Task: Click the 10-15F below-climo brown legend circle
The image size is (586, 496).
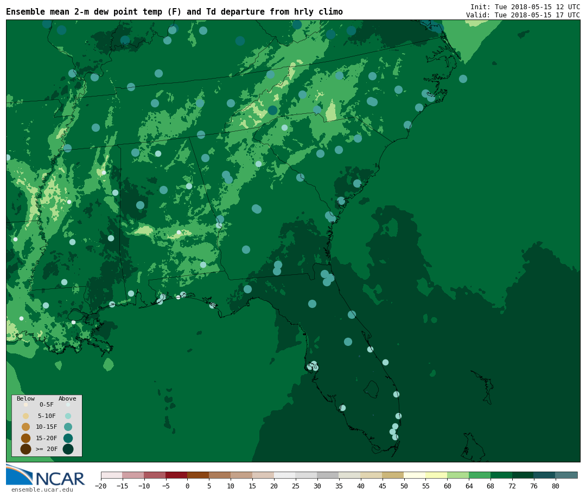Action: point(26,427)
